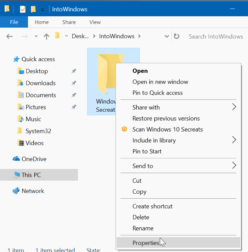
Task: Select Network in navigation pane
Action: [33, 191]
